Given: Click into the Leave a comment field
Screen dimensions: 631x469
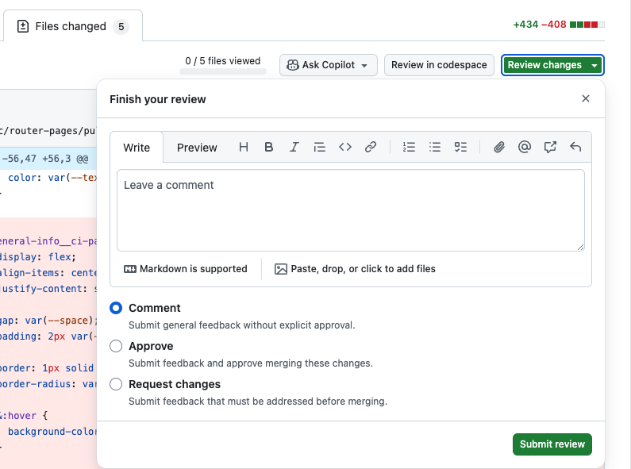Looking at the screenshot, I should tap(351, 210).
